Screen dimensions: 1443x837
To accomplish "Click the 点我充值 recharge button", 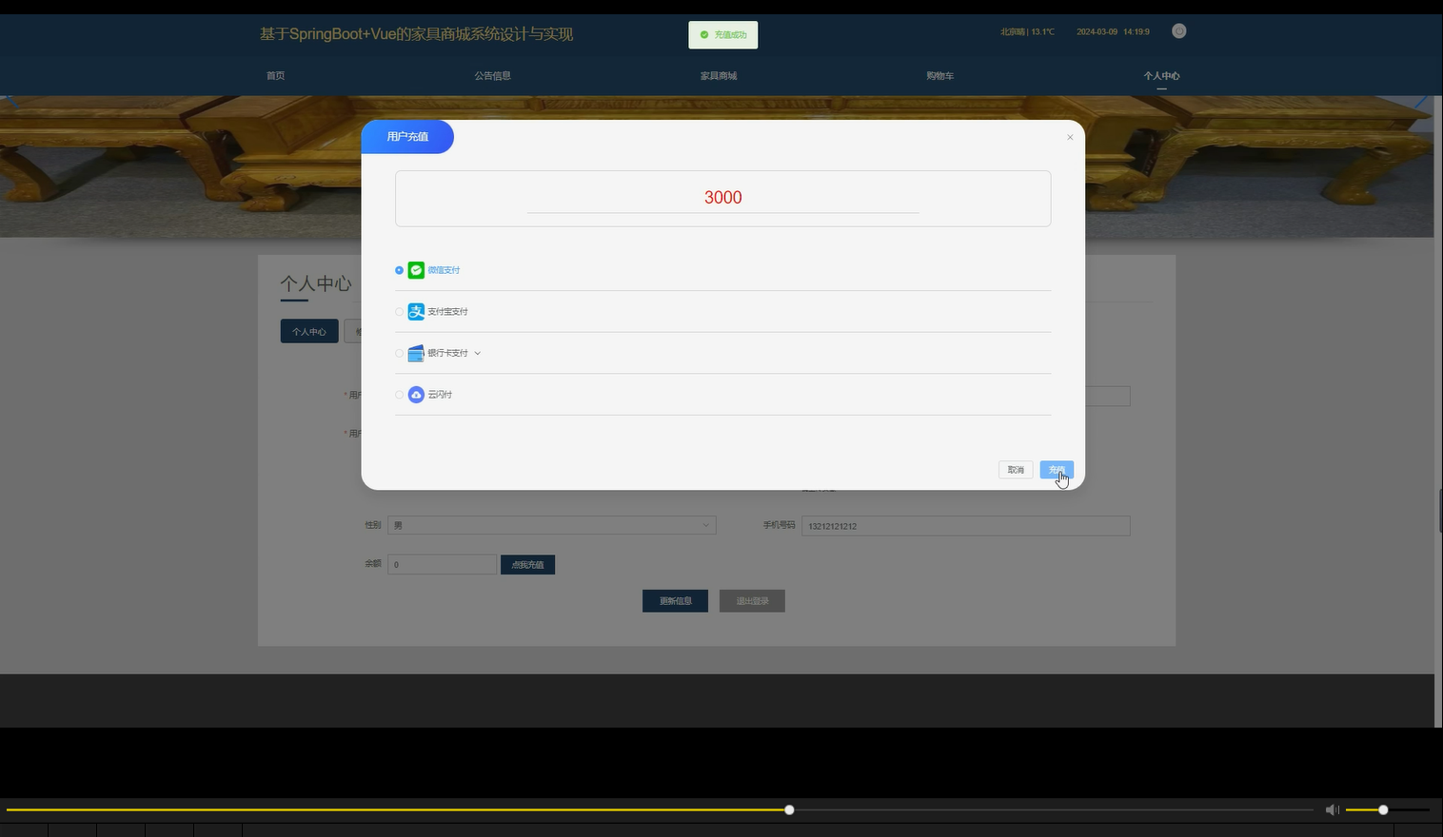I will click(527, 565).
